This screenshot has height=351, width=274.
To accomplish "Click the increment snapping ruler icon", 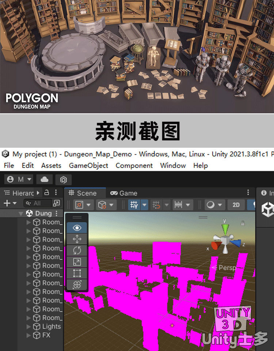I will (x=178, y=205).
